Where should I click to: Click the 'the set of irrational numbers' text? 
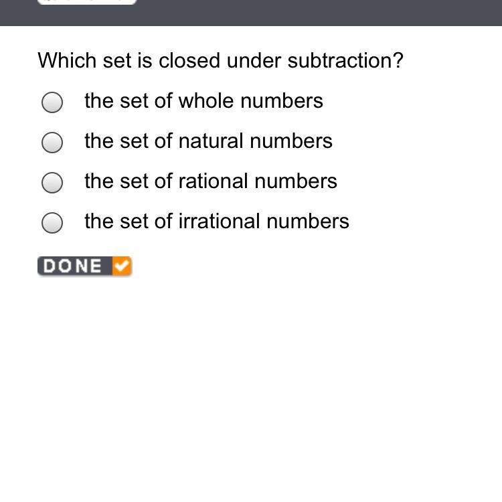click(x=217, y=222)
